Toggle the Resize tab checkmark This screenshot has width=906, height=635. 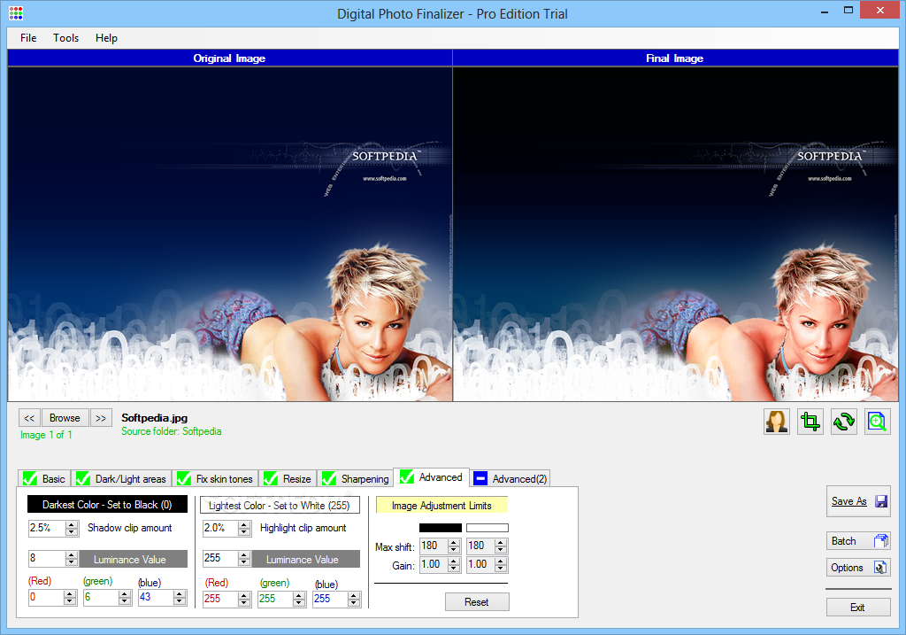(271, 479)
